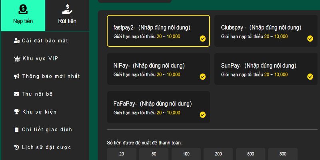Click the yellow checkmark on fastpay2 card

(203, 38)
